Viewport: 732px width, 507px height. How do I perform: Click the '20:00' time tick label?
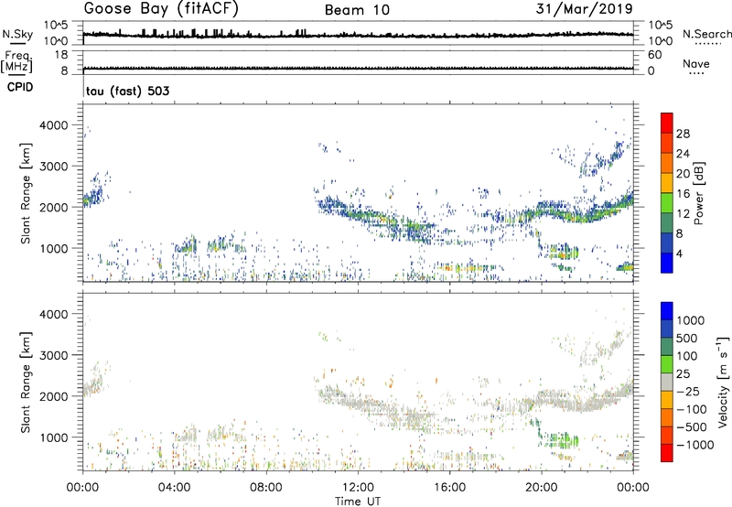(x=542, y=488)
